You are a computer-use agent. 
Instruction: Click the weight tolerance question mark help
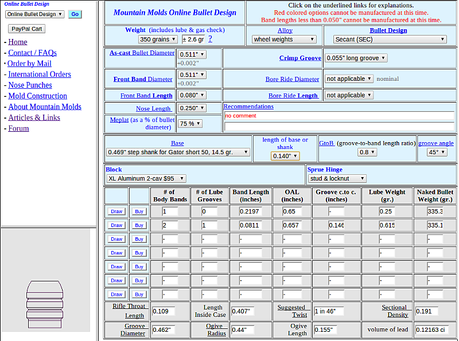[210, 39]
